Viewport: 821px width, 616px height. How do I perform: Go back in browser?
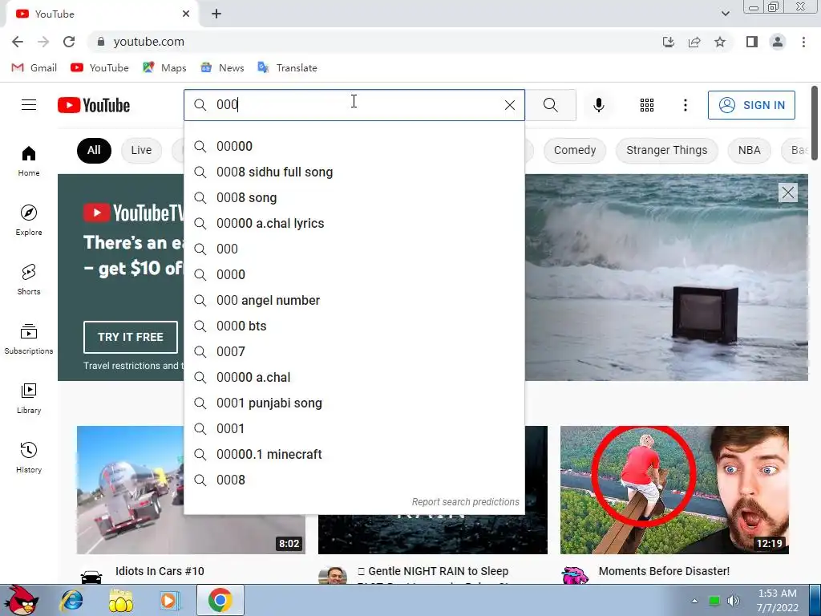click(x=18, y=42)
